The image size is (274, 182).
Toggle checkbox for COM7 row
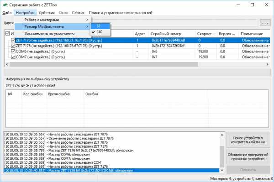click(13, 57)
